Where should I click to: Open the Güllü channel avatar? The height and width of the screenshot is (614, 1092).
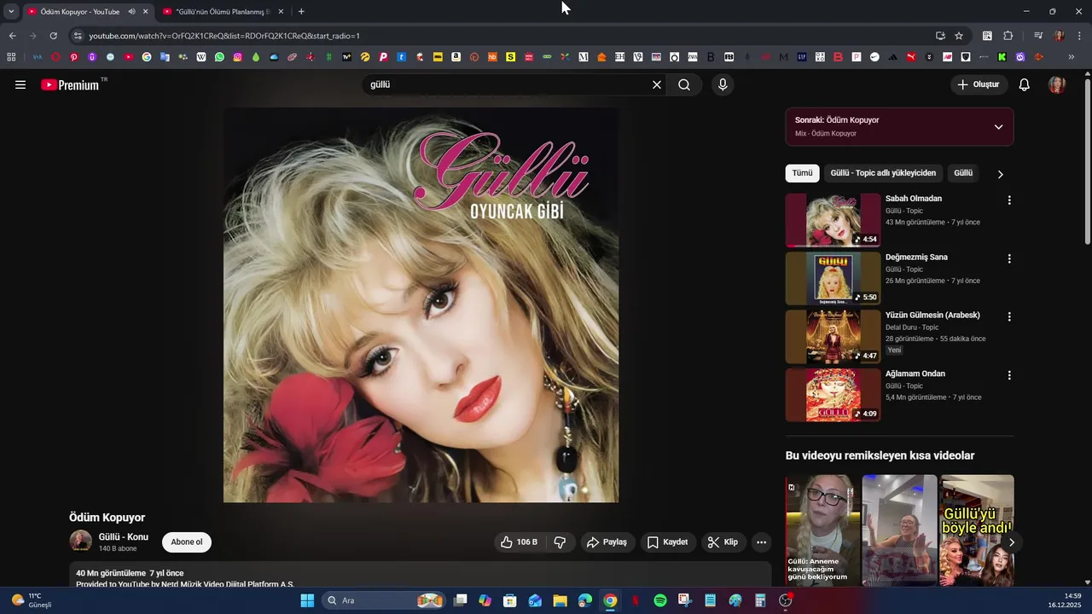coord(80,542)
